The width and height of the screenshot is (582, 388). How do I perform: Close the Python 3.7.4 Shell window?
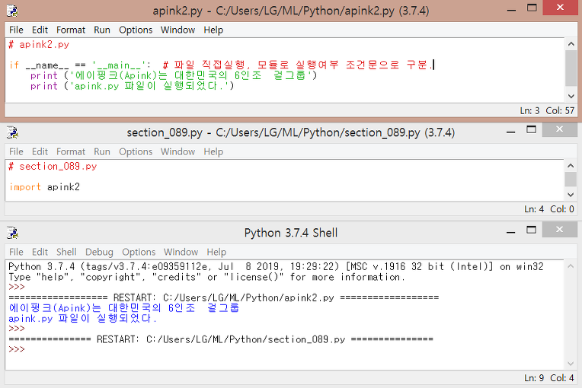tap(559, 230)
